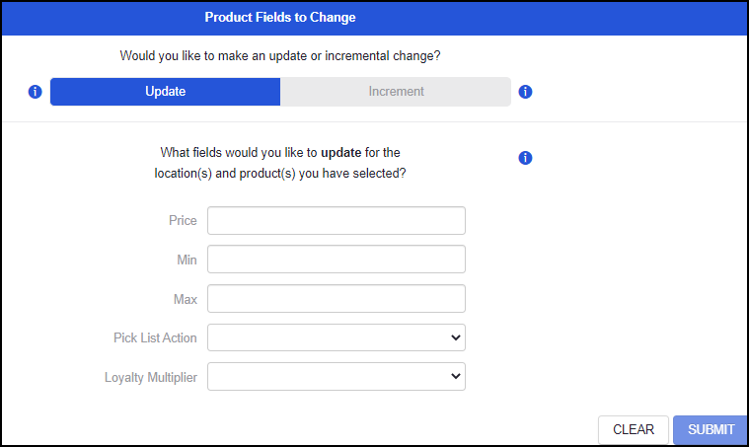
Task: Click the bold word update in the fields question
Action: click(x=341, y=153)
